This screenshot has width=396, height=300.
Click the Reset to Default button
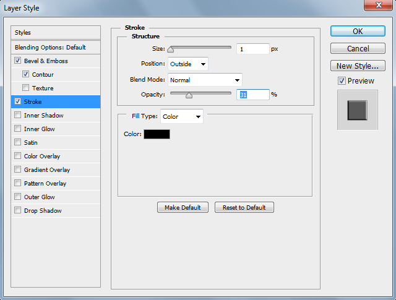[x=244, y=207]
